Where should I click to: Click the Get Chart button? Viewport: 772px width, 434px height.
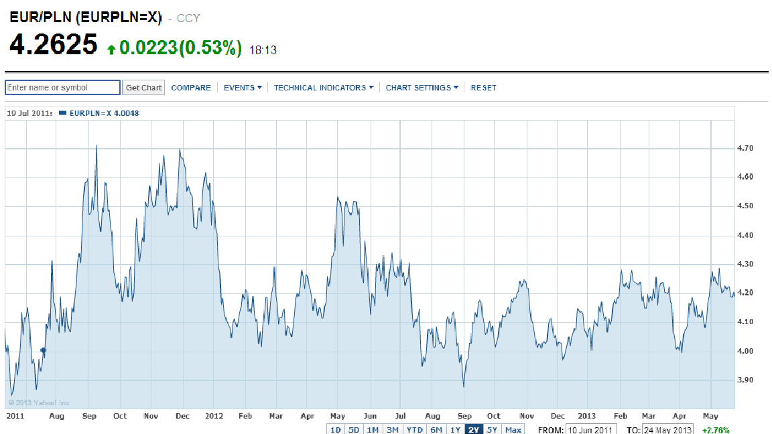point(143,88)
